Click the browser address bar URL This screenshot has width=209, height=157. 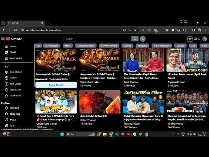click(x=44, y=30)
